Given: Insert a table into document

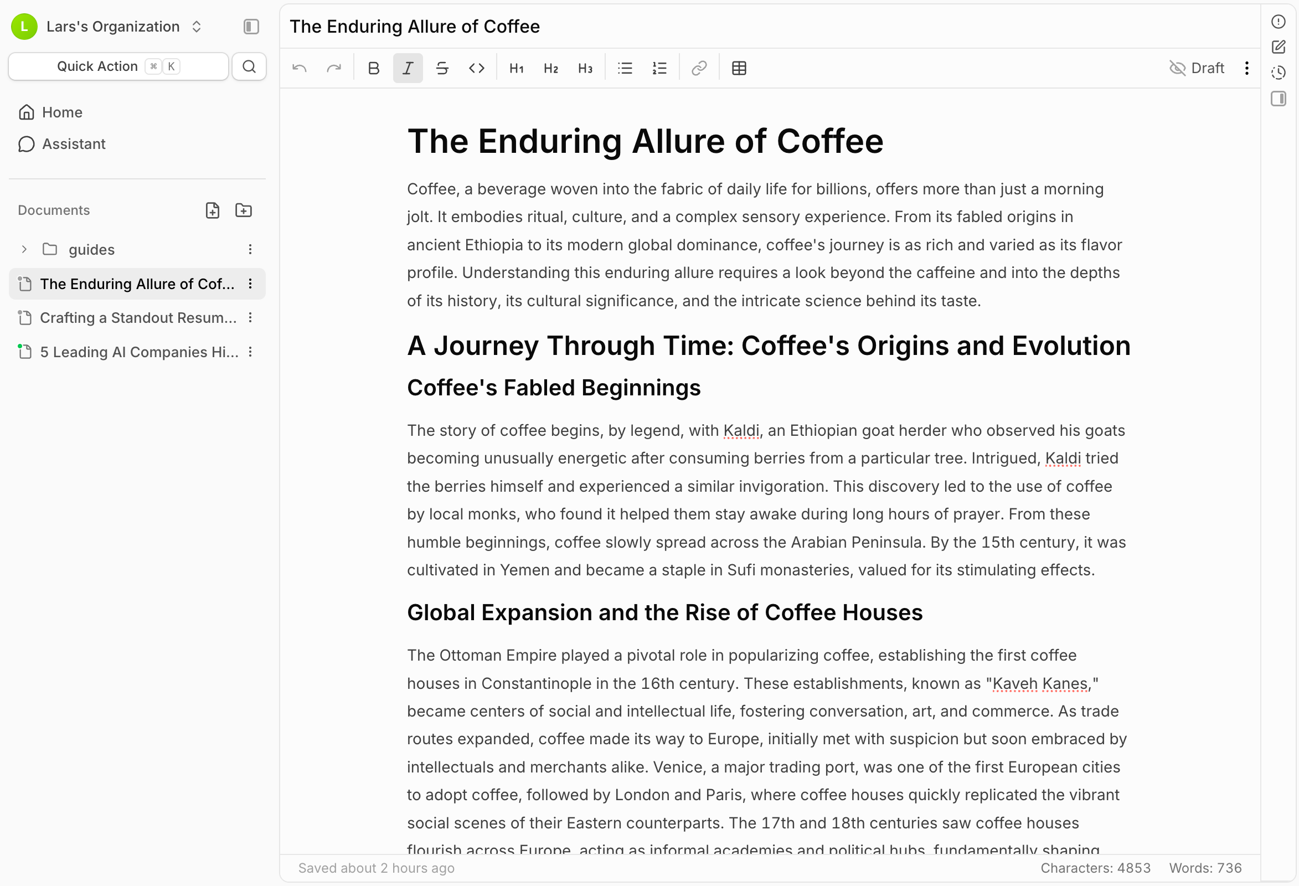Looking at the screenshot, I should [x=739, y=68].
